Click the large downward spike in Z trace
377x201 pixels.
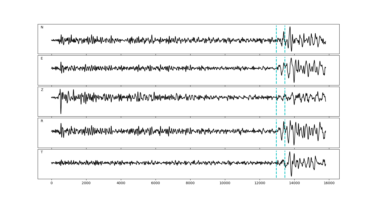pos(61,113)
